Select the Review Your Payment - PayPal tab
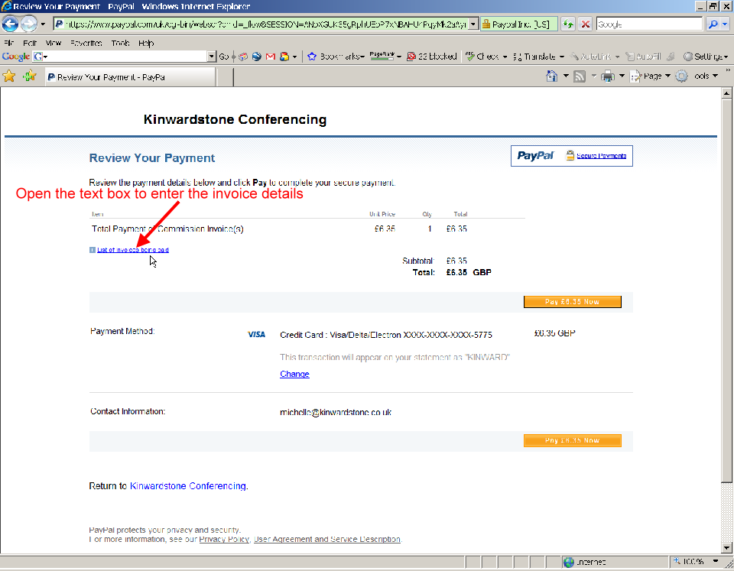The image size is (734, 571). pyautogui.click(x=130, y=77)
